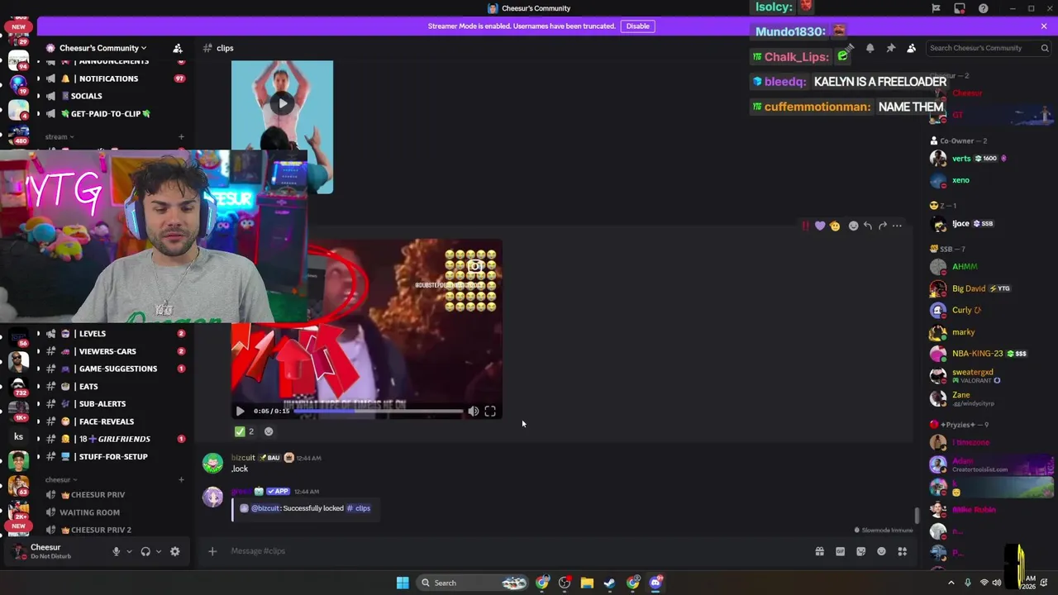The height and width of the screenshot is (595, 1058).
Task: Toggle member list icon in channel header
Action: click(911, 48)
